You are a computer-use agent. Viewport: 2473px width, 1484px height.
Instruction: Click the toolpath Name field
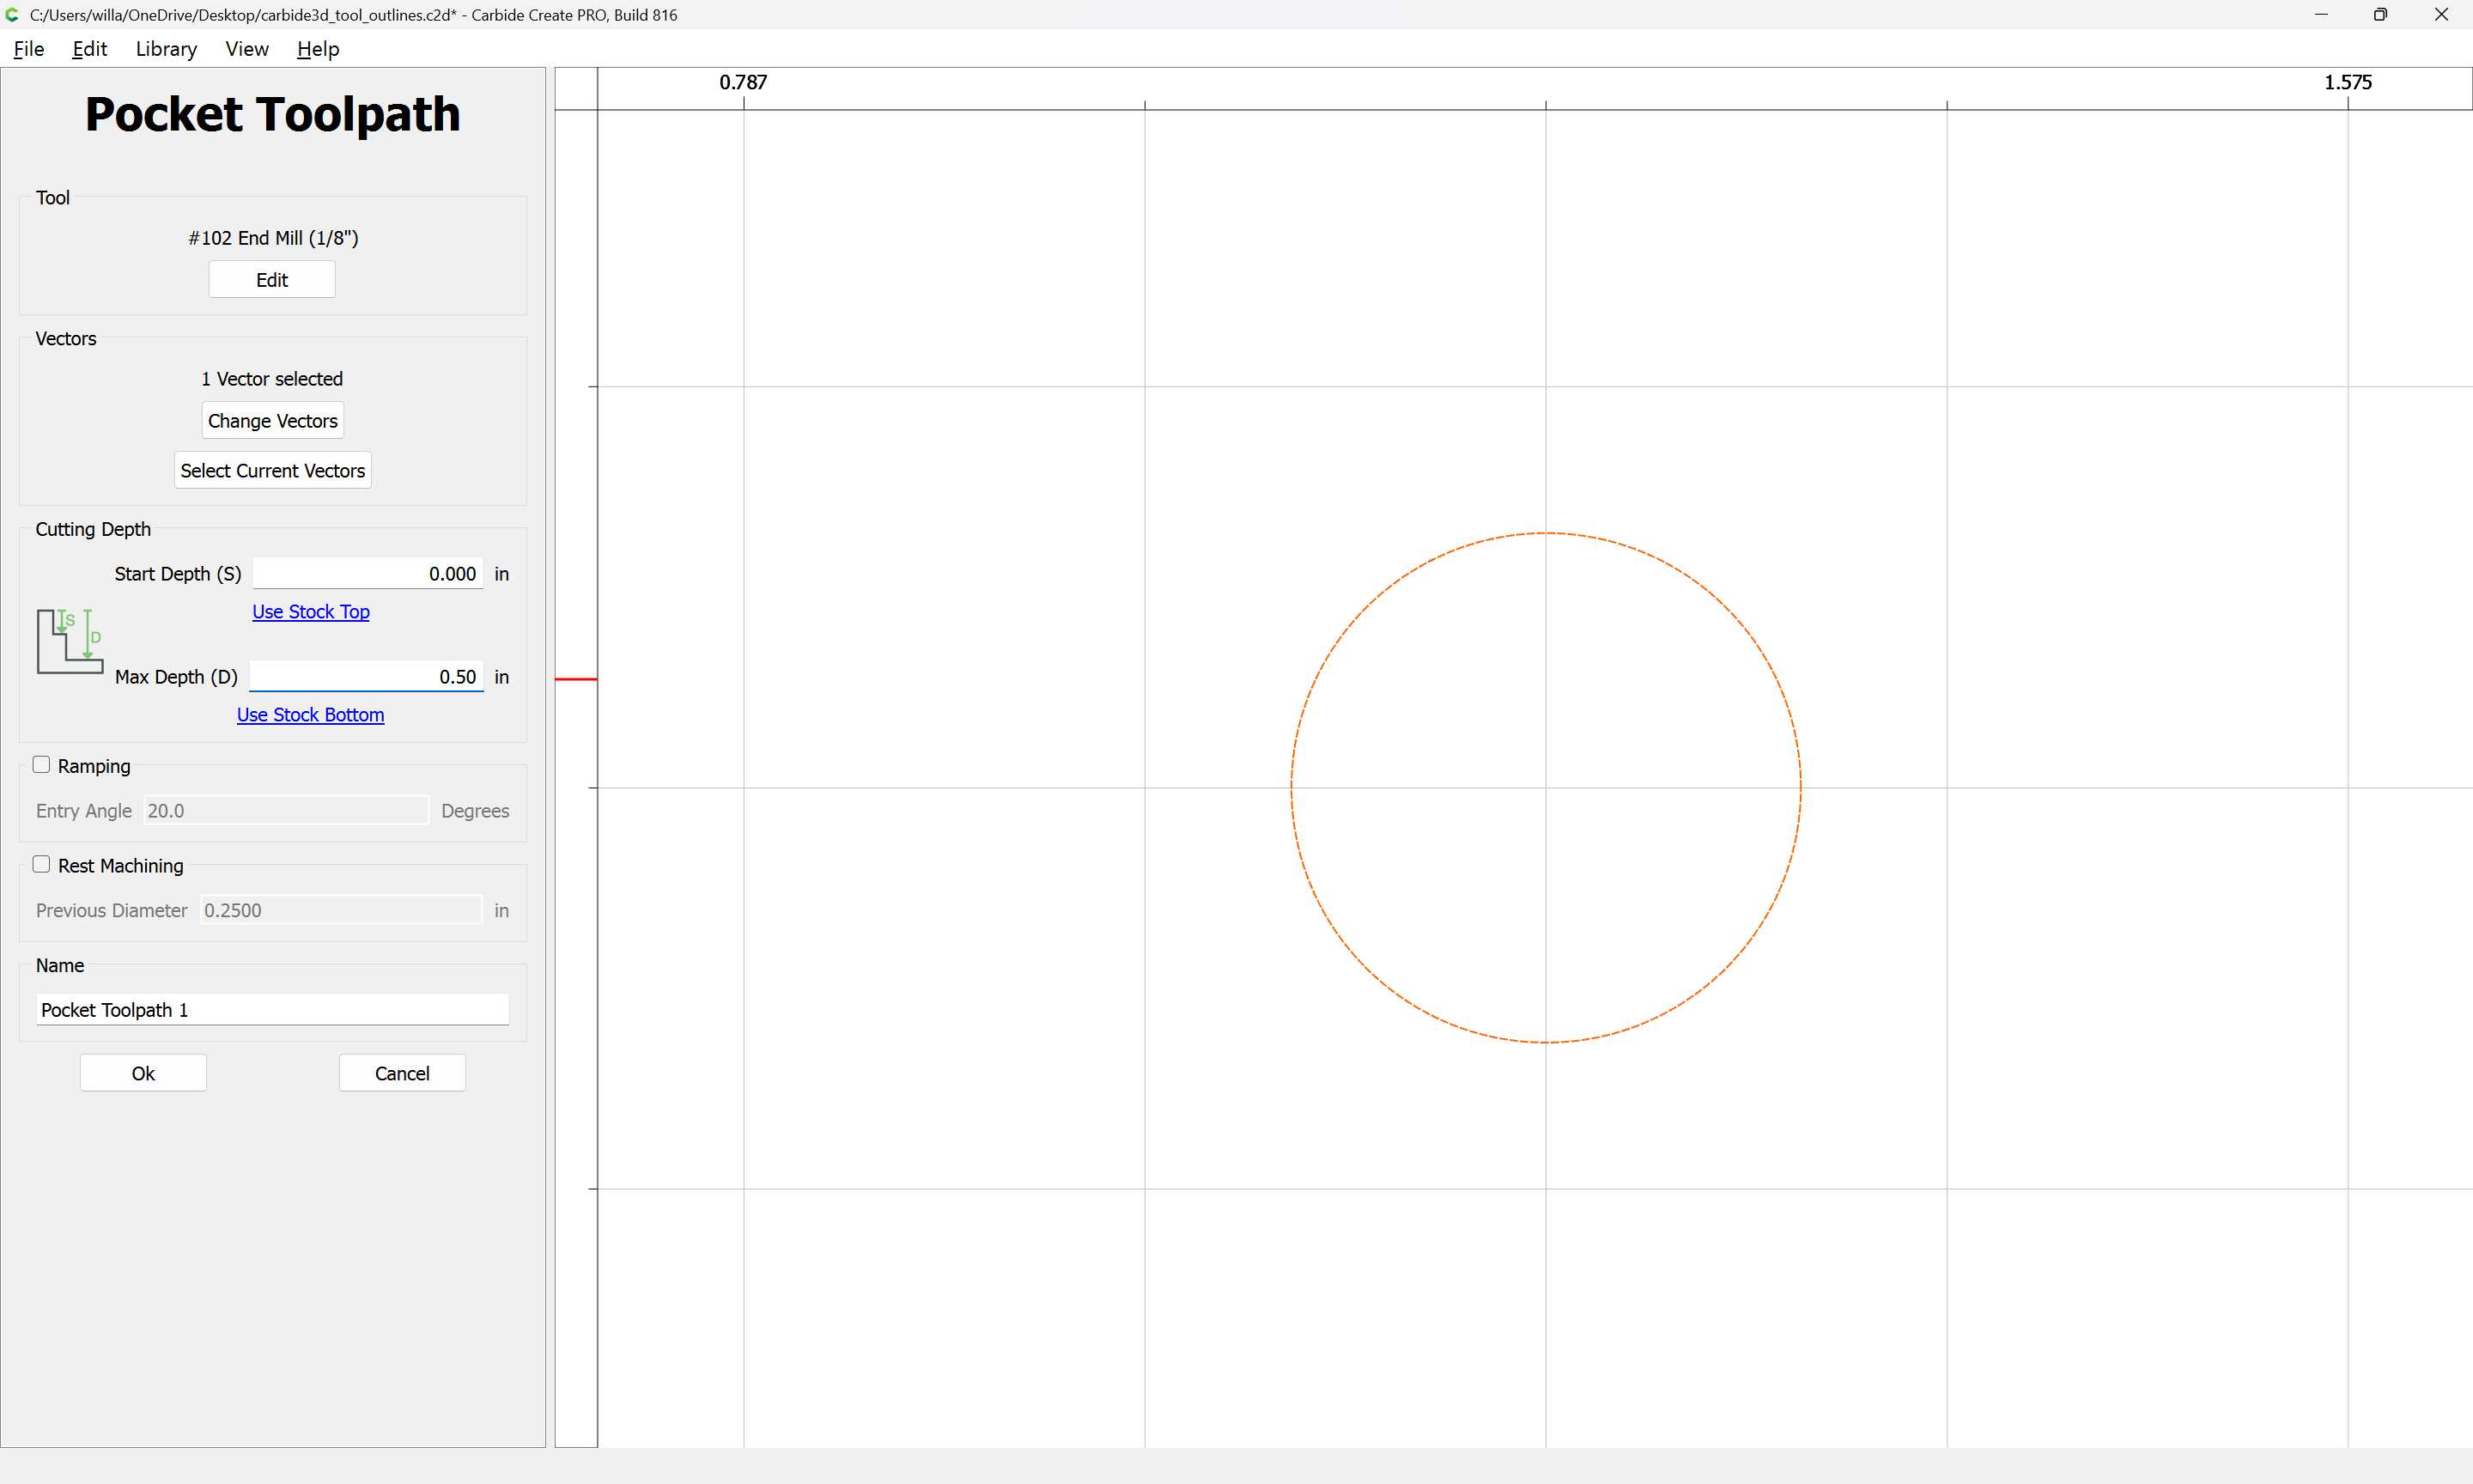[273, 1010]
